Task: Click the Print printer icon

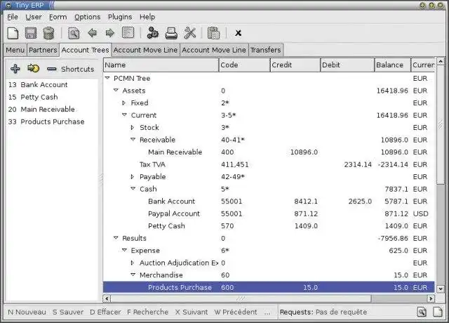Action: 171,33
